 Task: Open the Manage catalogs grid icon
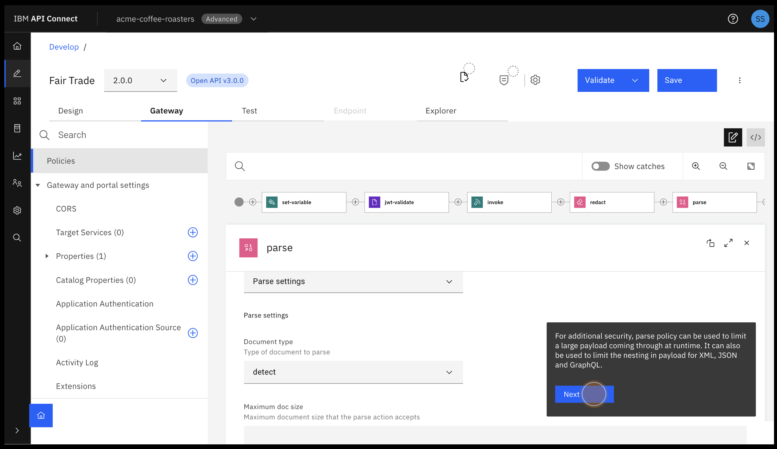coord(17,101)
